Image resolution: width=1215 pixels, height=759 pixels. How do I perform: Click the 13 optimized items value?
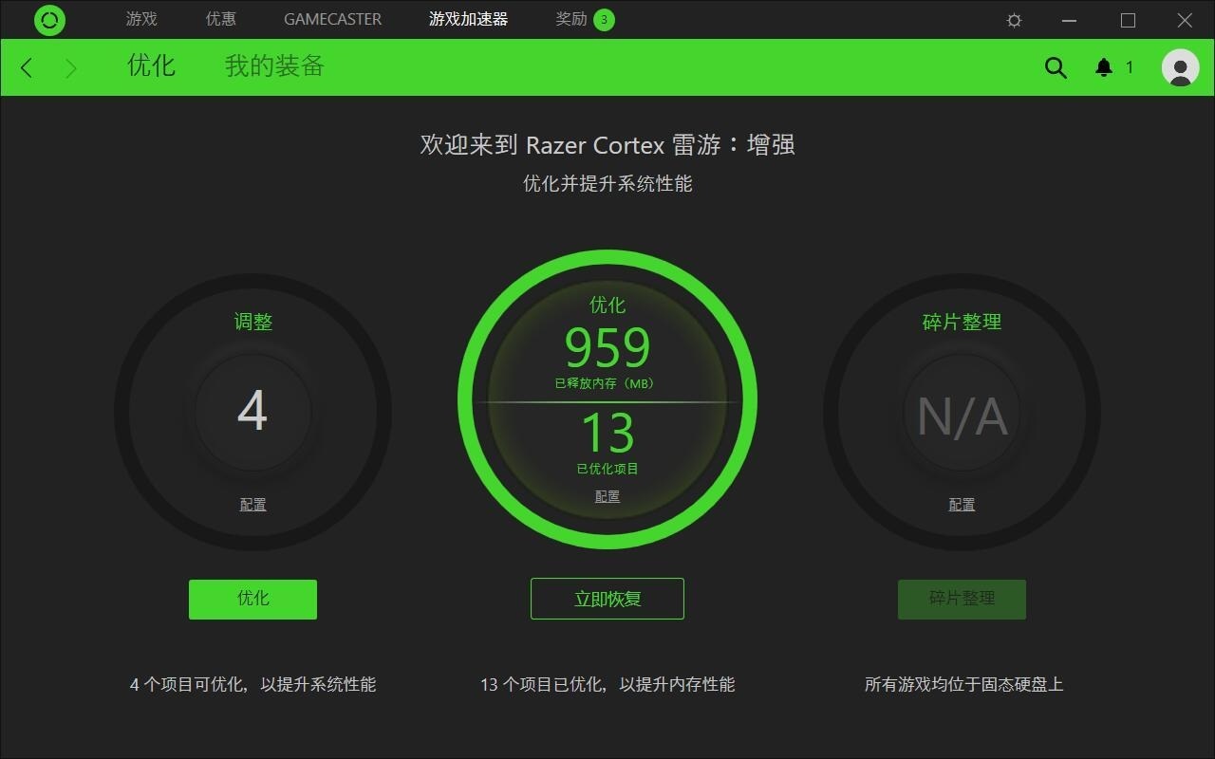[x=607, y=433]
